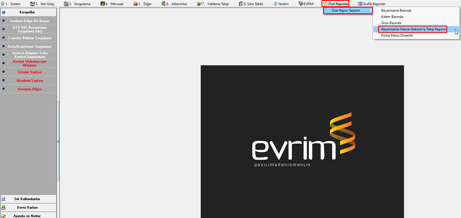The width and height of the screenshot is (461, 218).
Task: Click the EVRIM logo icon in menu bar
Action: tap(301, 4)
